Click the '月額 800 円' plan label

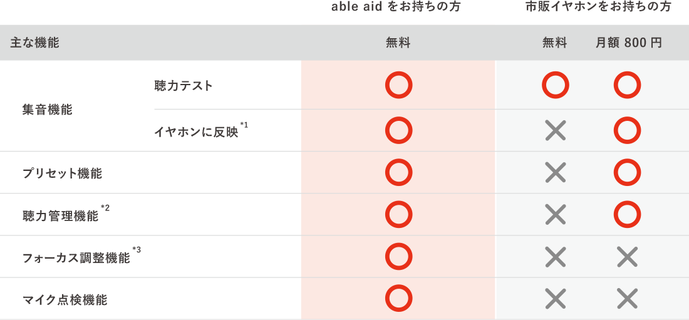tap(628, 43)
